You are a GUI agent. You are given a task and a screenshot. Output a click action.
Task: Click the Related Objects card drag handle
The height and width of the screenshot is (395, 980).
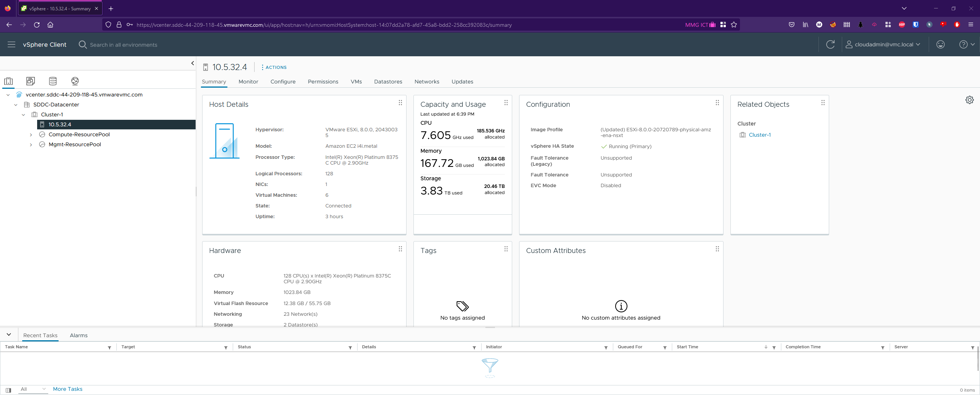tap(823, 103)
